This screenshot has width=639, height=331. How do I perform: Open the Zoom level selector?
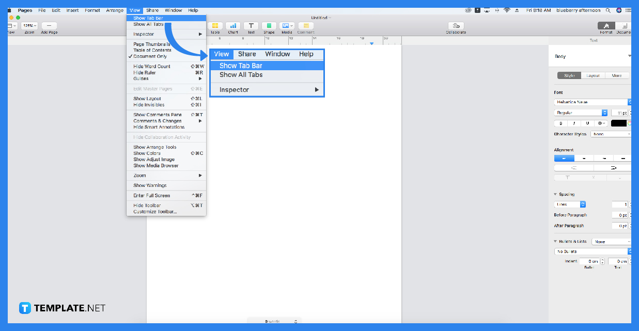(x=29, y=24)
